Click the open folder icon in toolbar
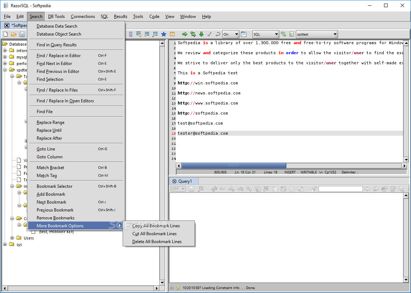Image resolution: width=411 pixels, height=293 pixels. pyautogui.click(x=14, y=34)
